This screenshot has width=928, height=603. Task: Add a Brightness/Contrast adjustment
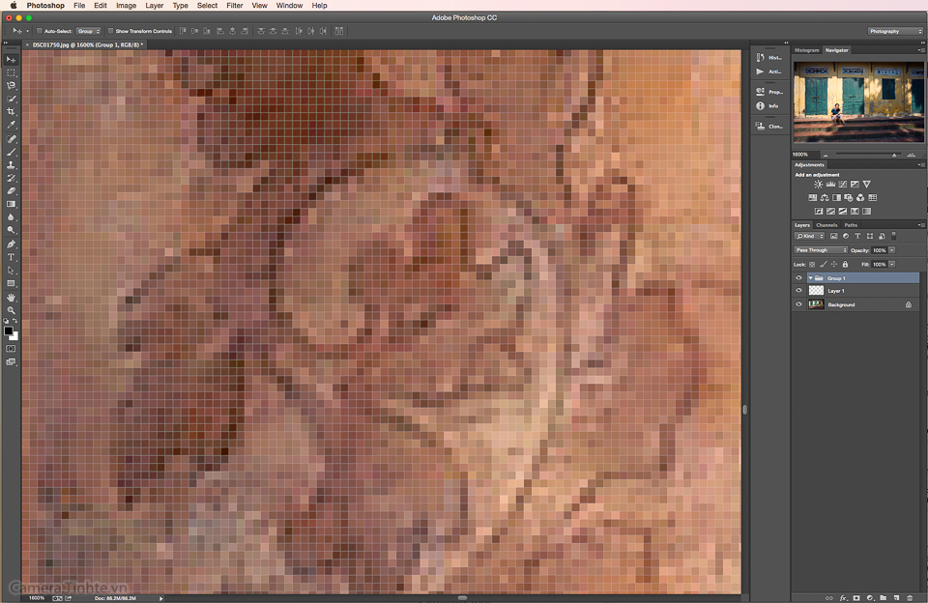(x=818, y=185)
